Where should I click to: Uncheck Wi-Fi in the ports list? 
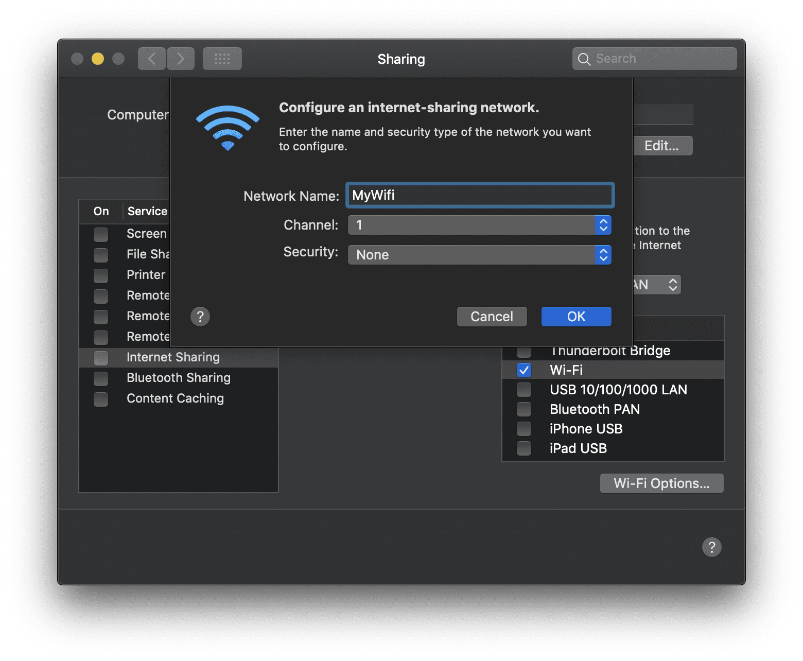coord(523,370)
